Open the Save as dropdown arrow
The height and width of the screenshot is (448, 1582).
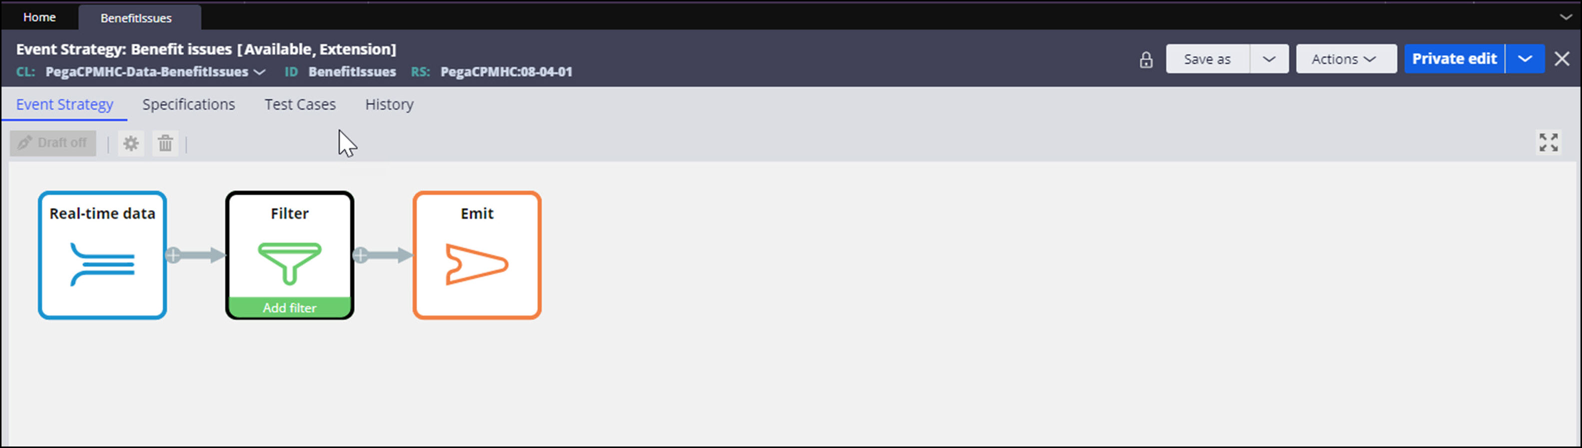pos(1269,59)
